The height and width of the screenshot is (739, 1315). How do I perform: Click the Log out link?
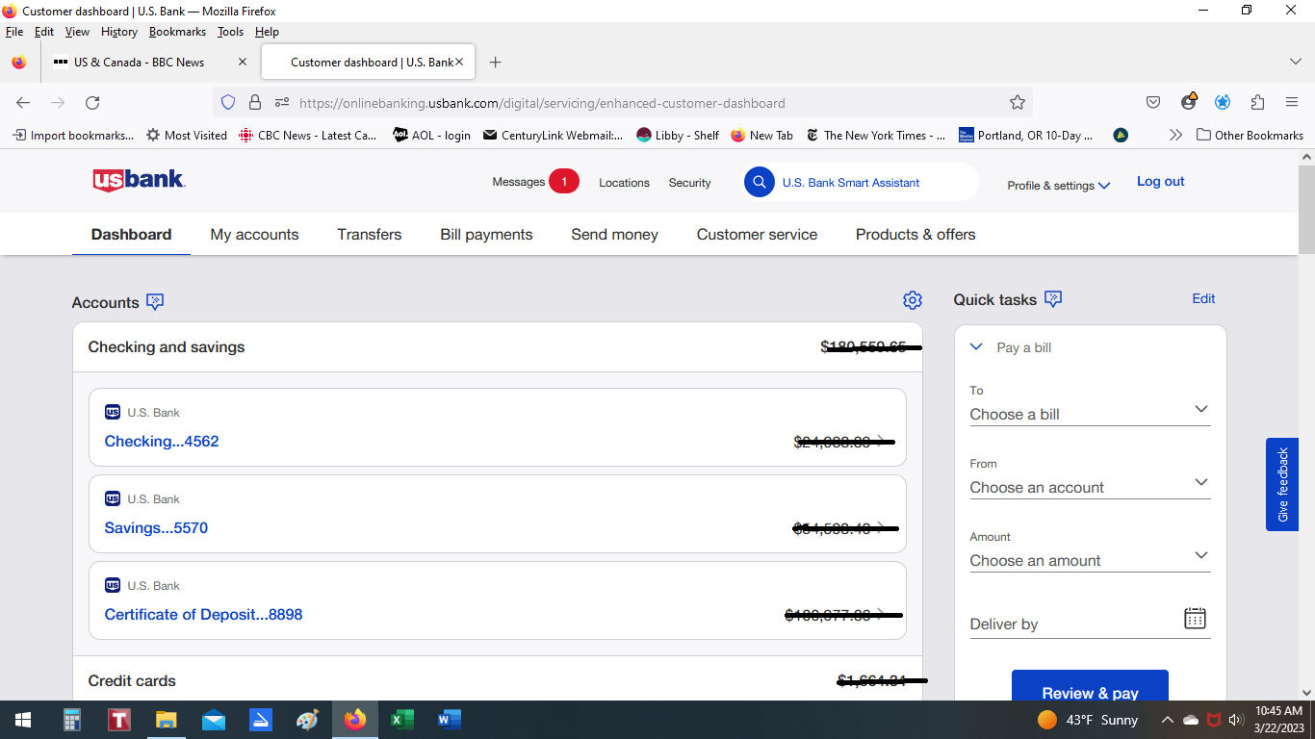click(x=1160, y=182)
